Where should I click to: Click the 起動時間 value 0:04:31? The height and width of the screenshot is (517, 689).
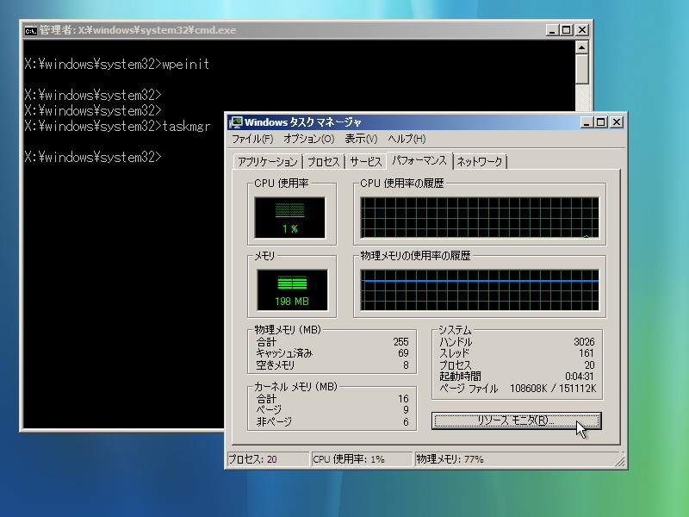pos(580,377)
